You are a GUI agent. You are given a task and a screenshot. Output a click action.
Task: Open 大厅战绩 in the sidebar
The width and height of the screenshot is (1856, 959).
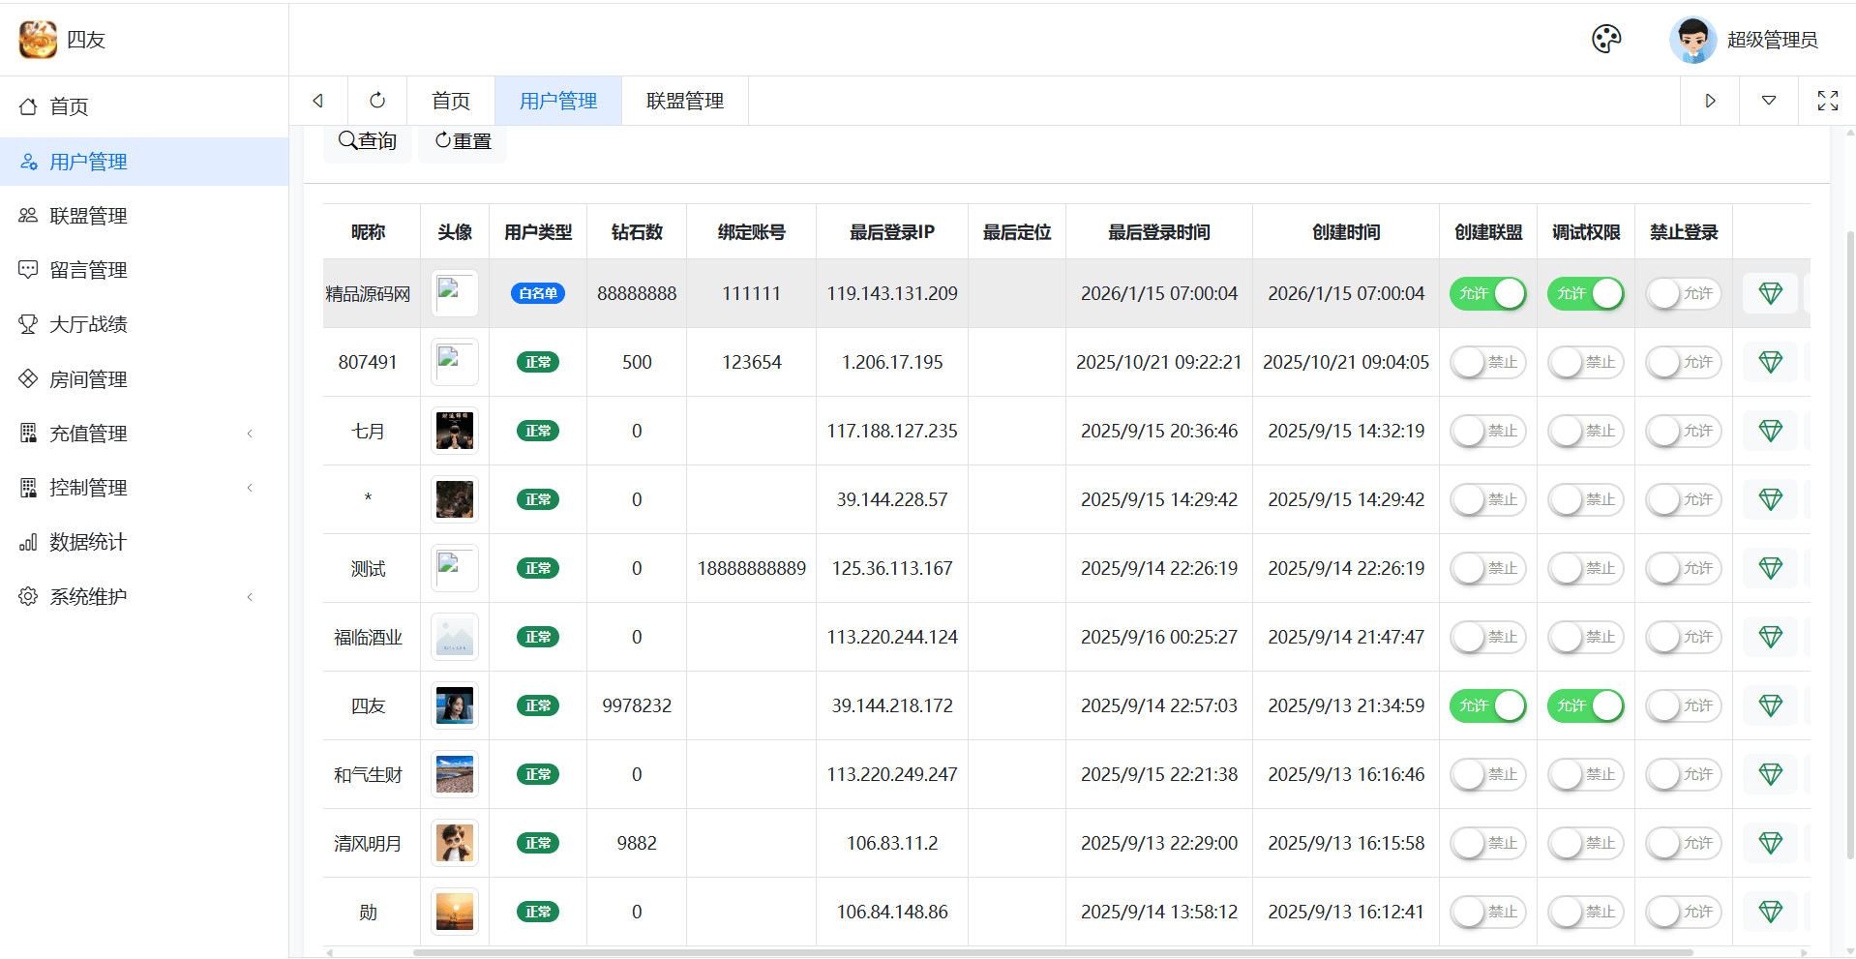coord(88,324)
